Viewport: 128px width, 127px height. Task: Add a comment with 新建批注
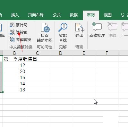click(97, 30)
